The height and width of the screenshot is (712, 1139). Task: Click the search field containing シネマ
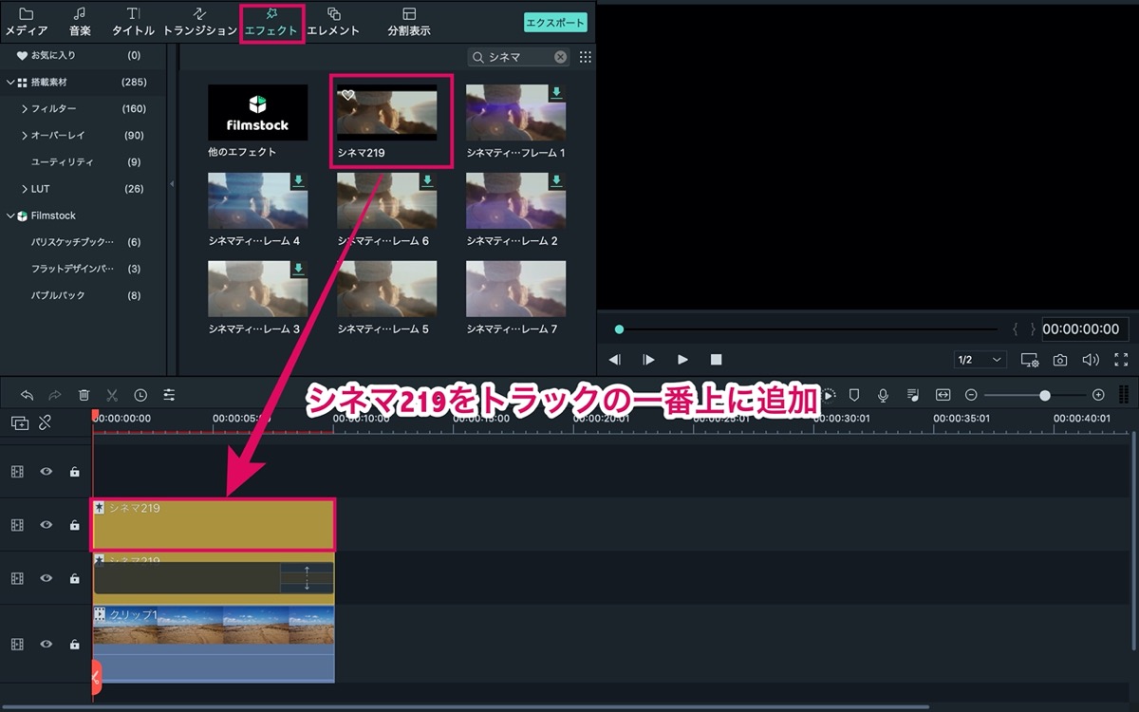516,57
